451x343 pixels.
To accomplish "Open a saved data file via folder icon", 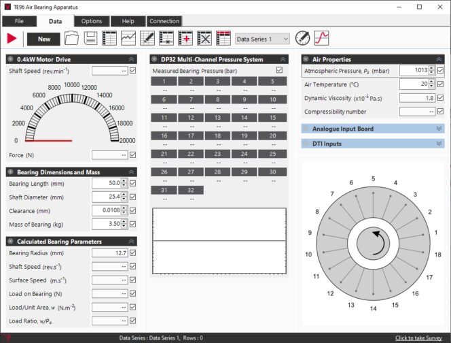I will click(x=71, y=39).
